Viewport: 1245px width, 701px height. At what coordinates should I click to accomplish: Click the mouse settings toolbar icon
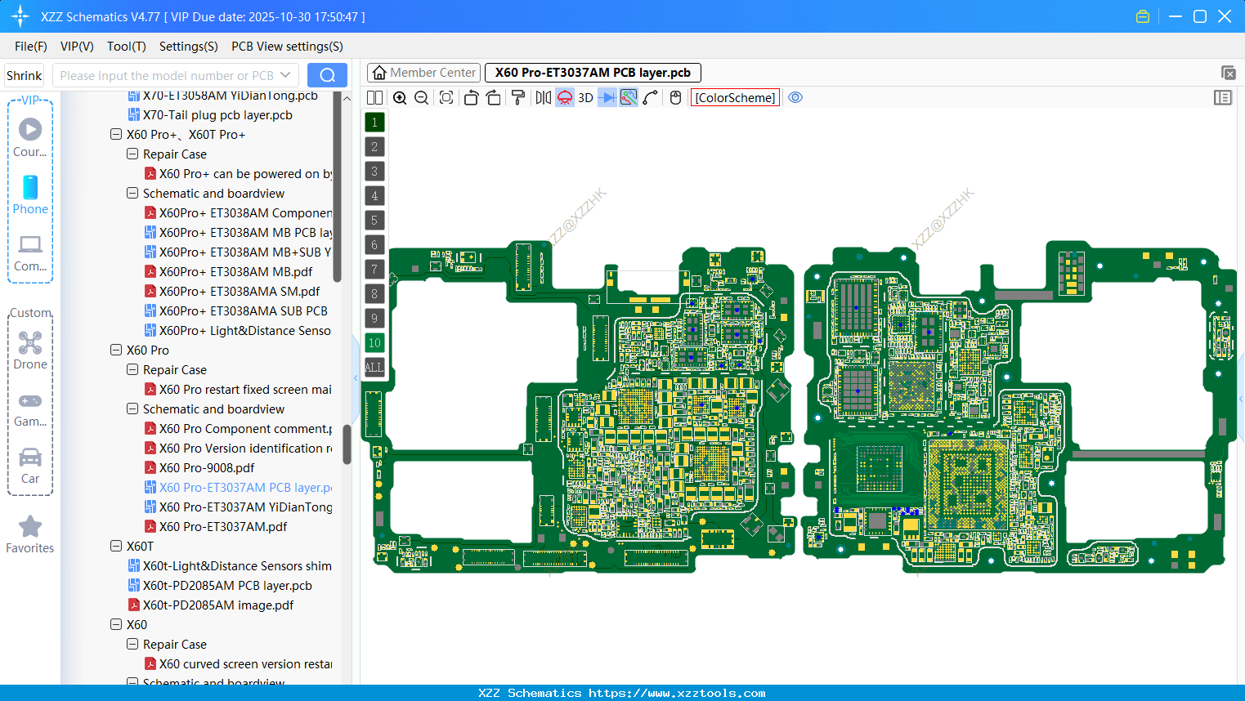[674, 97]
